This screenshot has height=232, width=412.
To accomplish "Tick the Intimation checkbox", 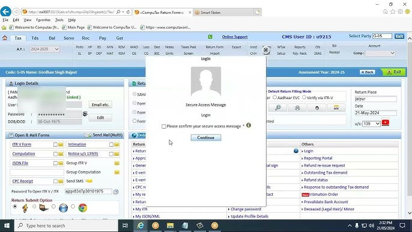I will tap(111, 145).
